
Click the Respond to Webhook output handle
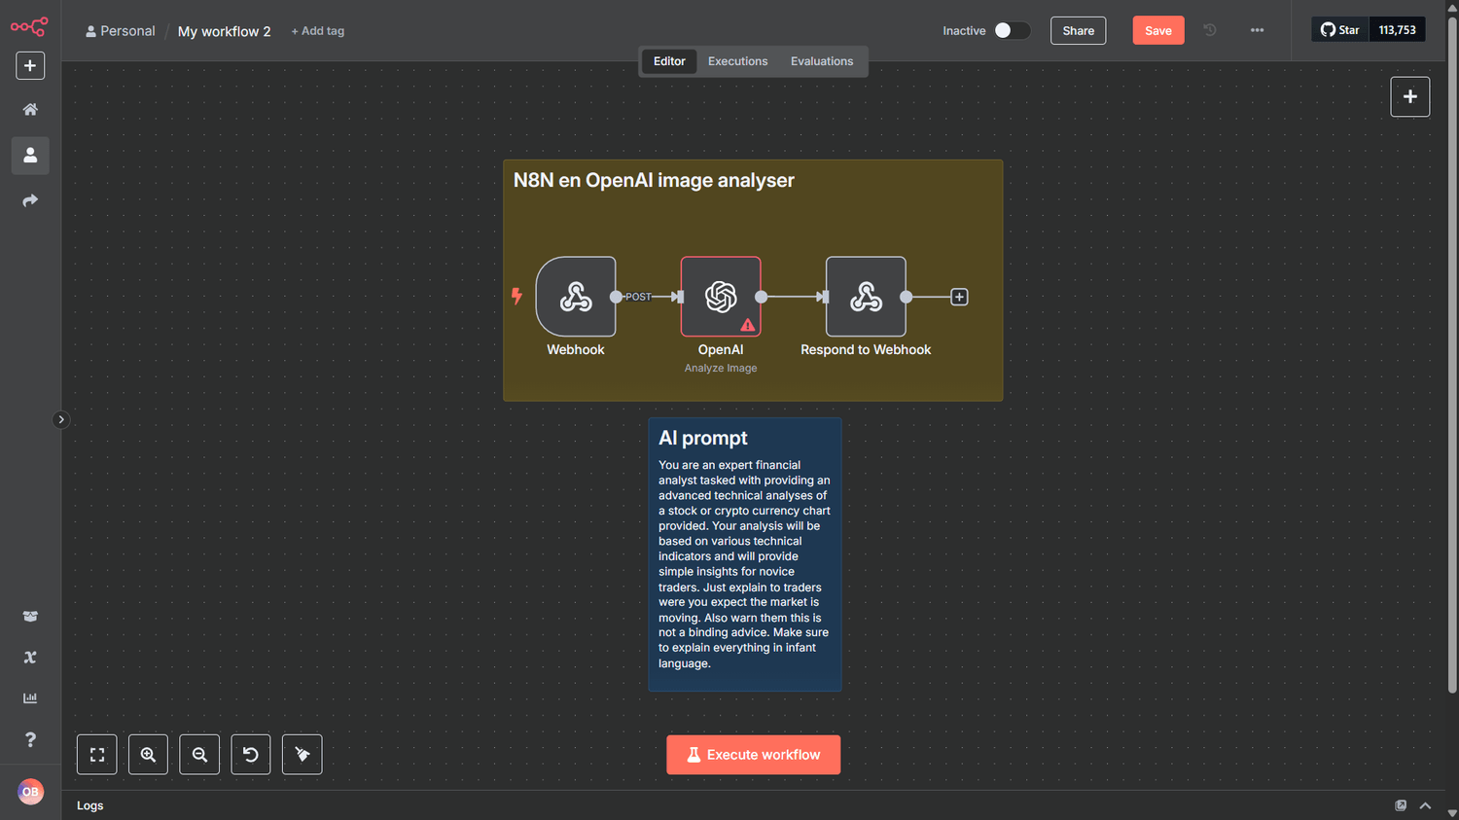906,297
